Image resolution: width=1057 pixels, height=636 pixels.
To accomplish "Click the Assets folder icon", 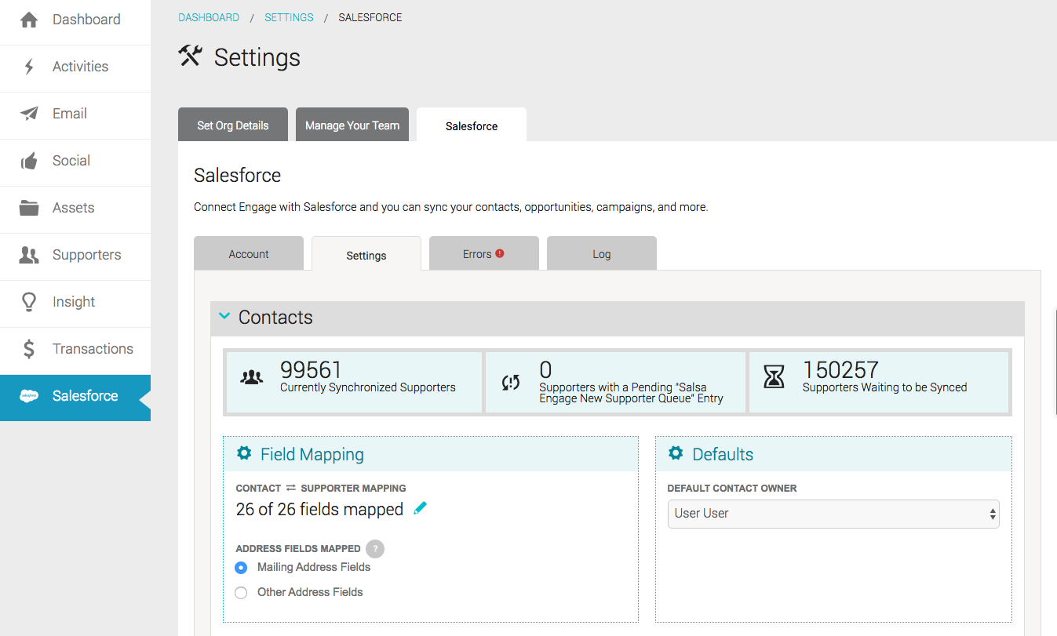I will pyautogui.click(x=29, y=208).
